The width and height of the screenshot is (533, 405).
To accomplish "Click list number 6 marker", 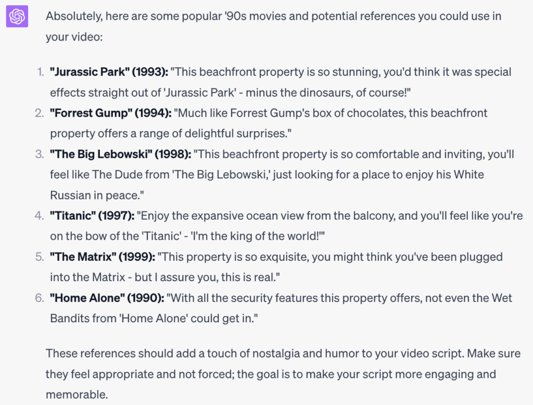I will click(40, 298).
